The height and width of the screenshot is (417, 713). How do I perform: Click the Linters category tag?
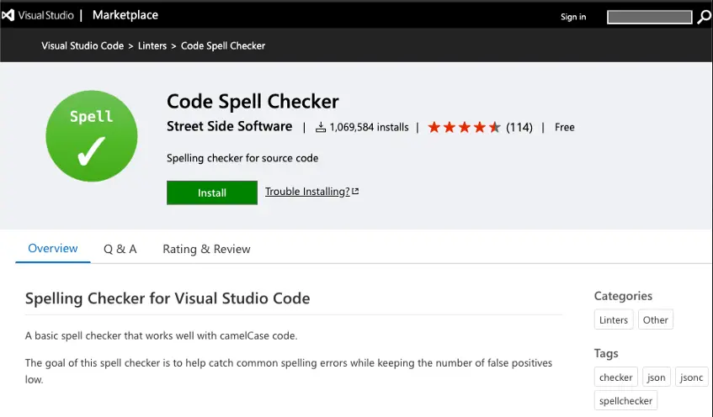click(x=614, y=319)
